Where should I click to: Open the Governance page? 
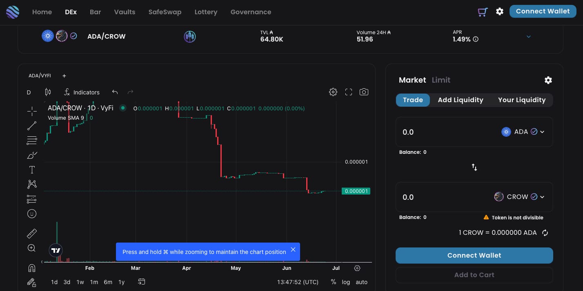[x=251, y=12]
